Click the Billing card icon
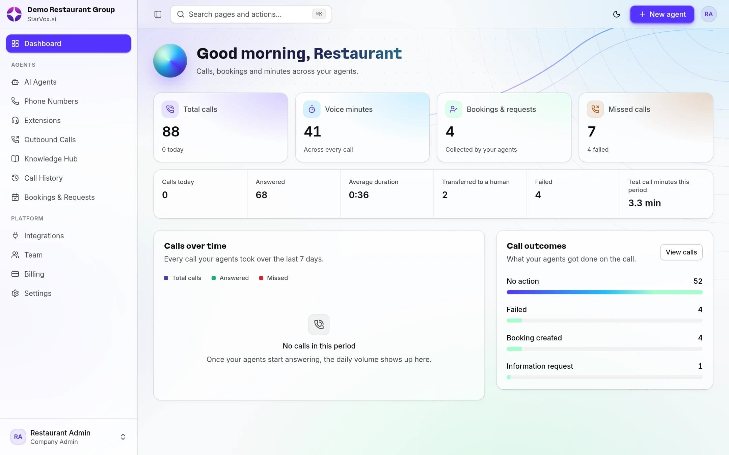Viewport: 729px width, 455px height. pyautogui.click(x=15, y=274)
